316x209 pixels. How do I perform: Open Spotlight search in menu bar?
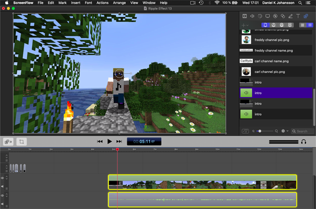(300, 3)
